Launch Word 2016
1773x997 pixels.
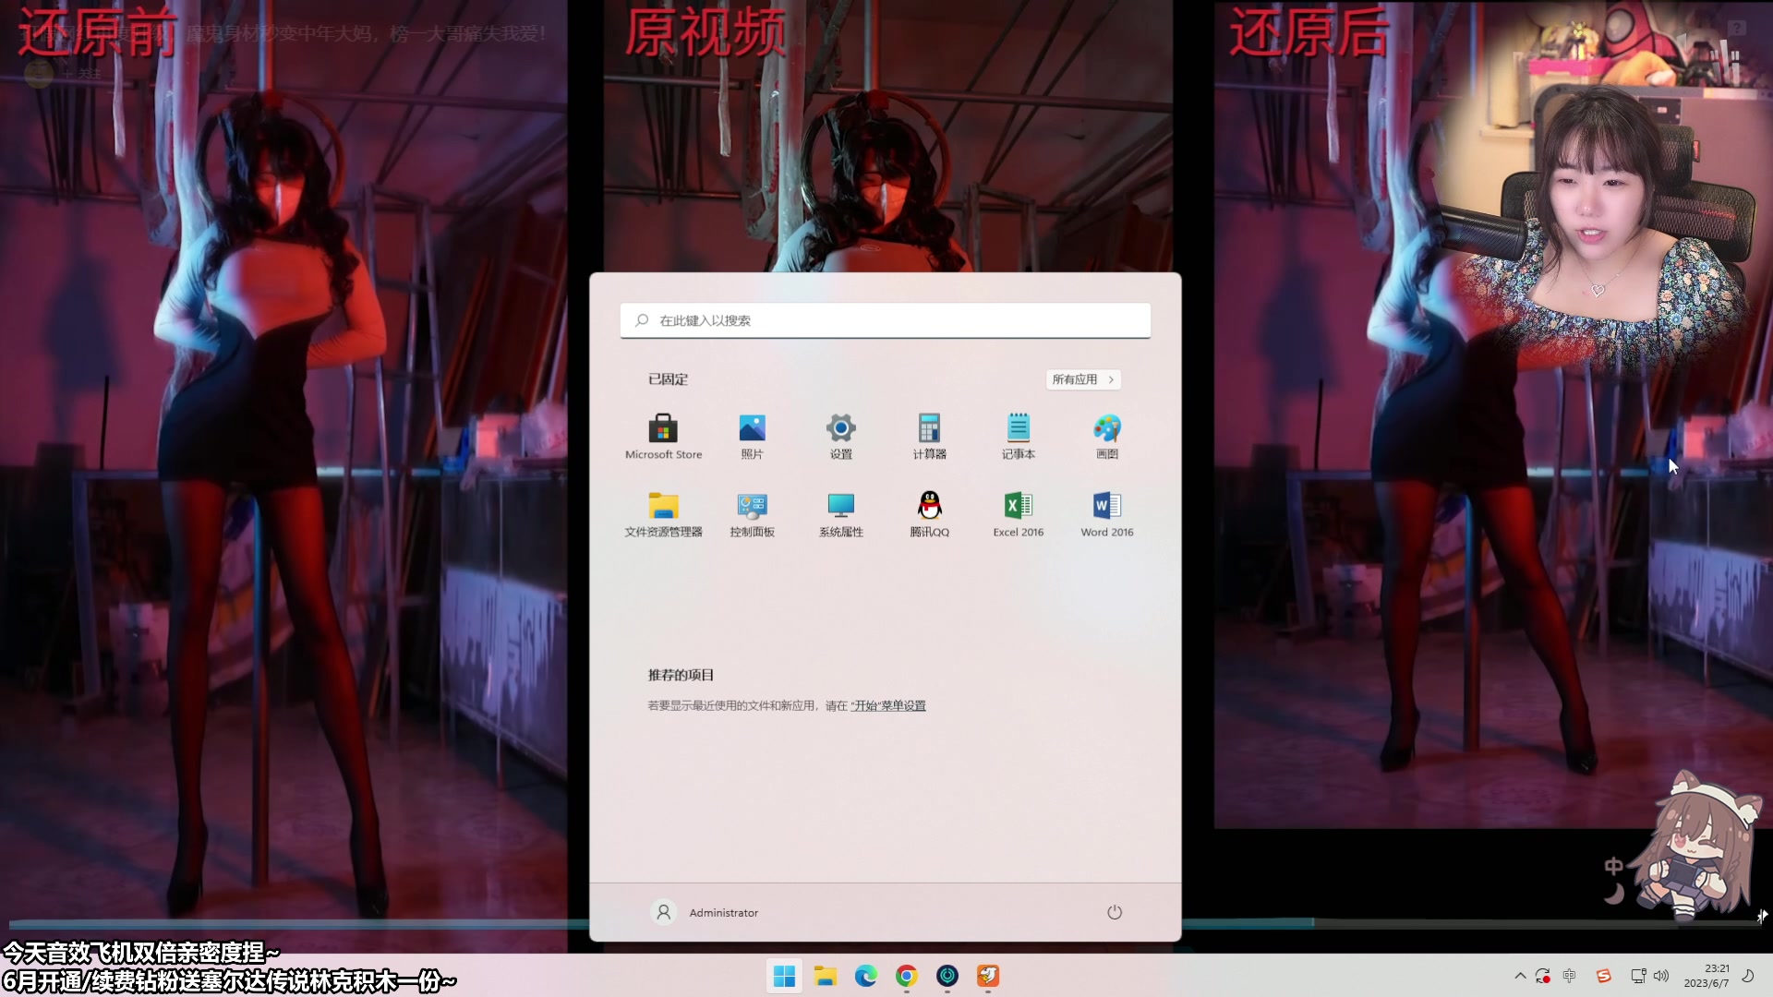click(x=1106, y=514)
